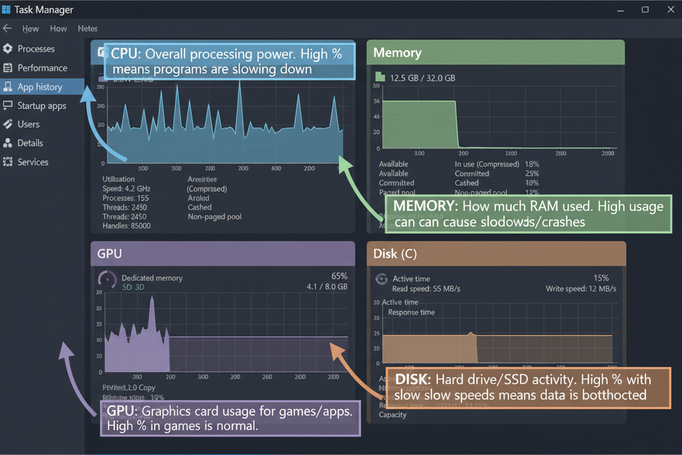Click the Users icon in sidebar
Viewport: 682px width, 455px height.
tap(8, 124)
